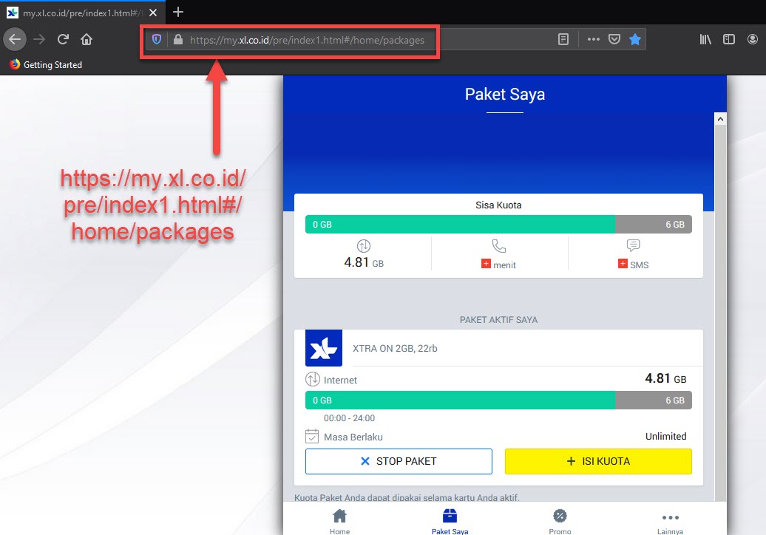The height and width of the screenshot is (535, 766).
Task: Close the my.xl.co.id tab
Action: click(x=153, y=13)
